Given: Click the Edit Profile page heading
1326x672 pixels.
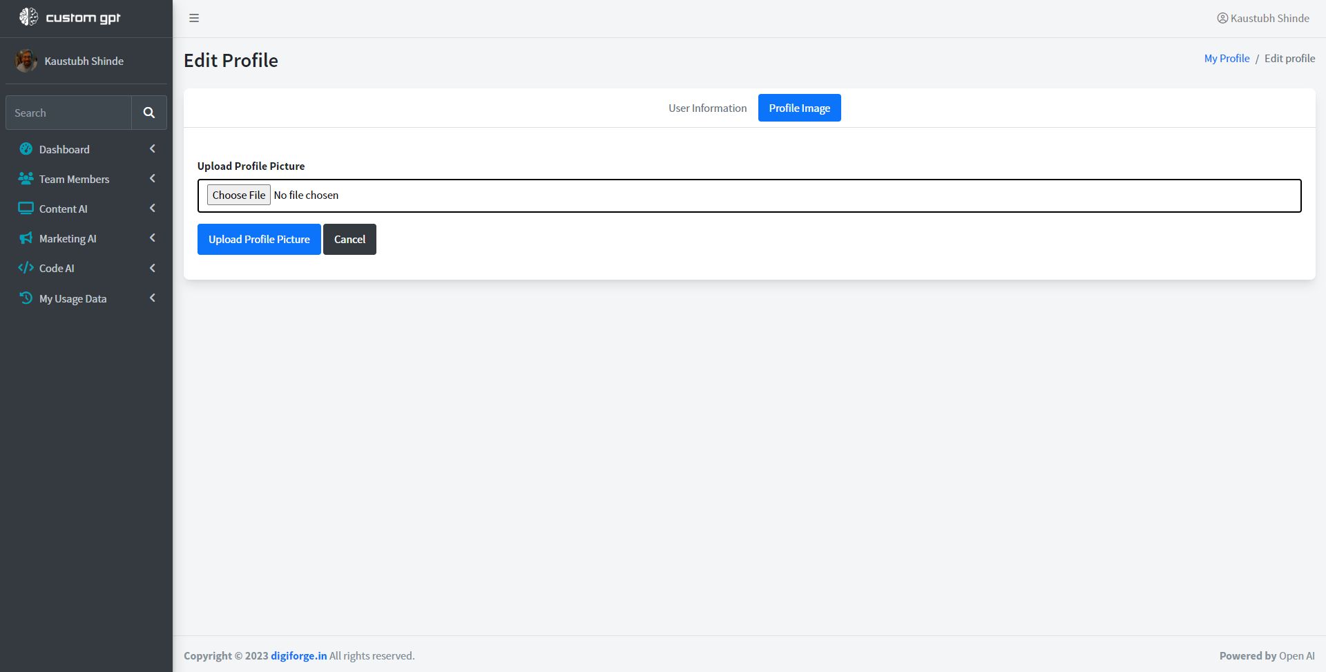Looking at the screenshot, I should click(x=231, y=60).
